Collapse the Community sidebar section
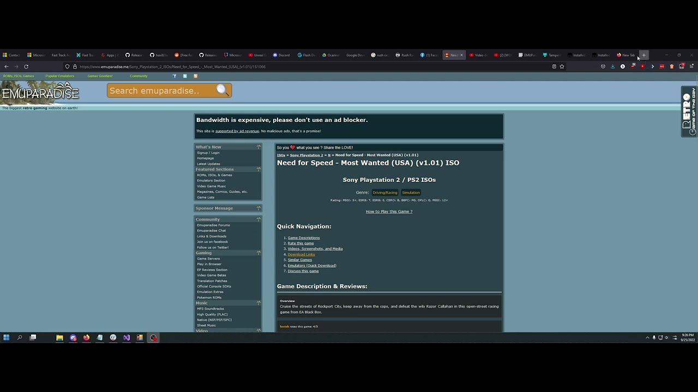698x392 pixels. (x=258, y=219)
